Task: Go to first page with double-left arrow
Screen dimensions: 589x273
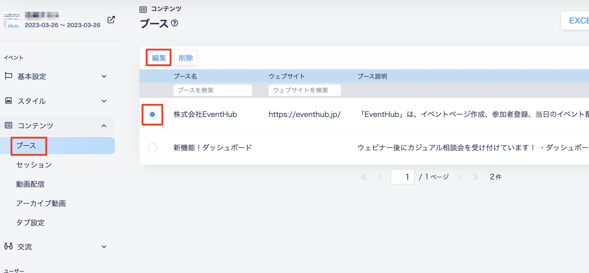Action: (364, 177)
